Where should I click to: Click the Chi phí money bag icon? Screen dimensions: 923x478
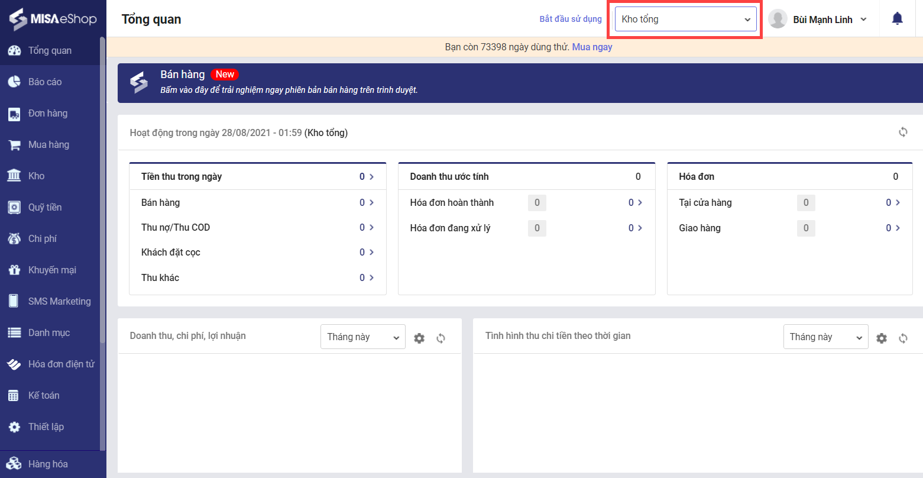(x=14, y=238)
